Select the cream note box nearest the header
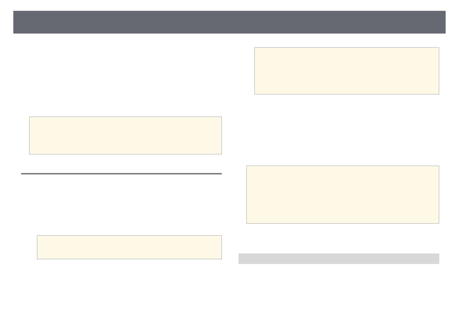 click(x=347, y=71)
